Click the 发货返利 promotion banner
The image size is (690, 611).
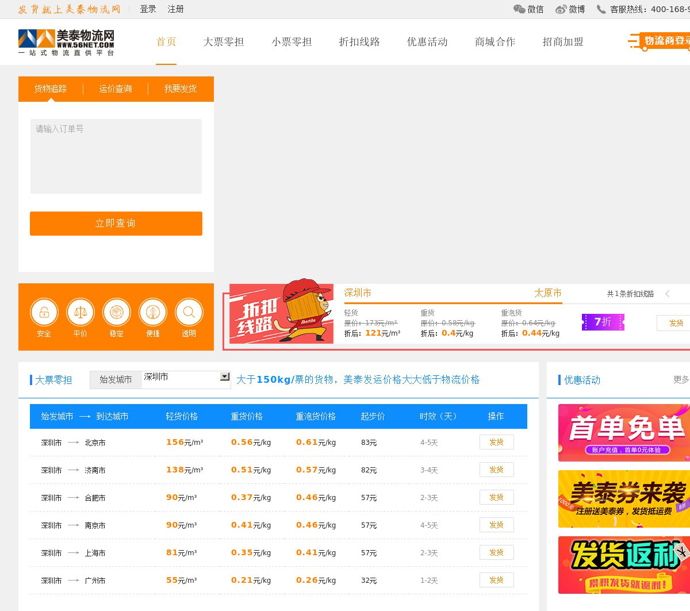(624, 564)
